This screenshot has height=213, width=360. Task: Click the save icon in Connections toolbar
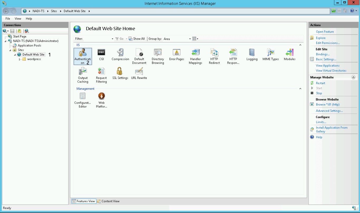(x=12, y=31)
